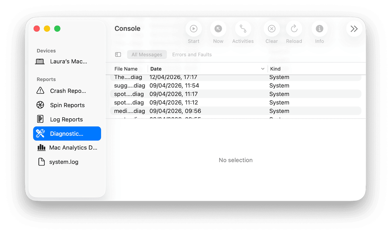The image size is (391, 234).
Task: Toggle the sidebar visibility control
Action: tap(118, 54)
